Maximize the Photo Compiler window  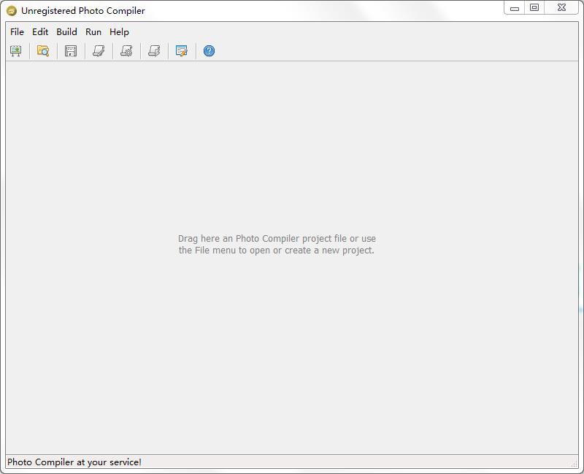(x=536, y=8)
